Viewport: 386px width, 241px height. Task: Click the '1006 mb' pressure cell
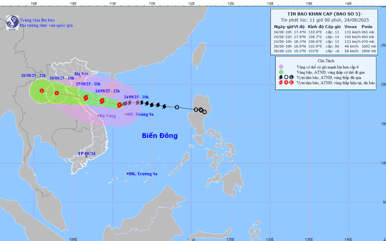click(369, 51)
